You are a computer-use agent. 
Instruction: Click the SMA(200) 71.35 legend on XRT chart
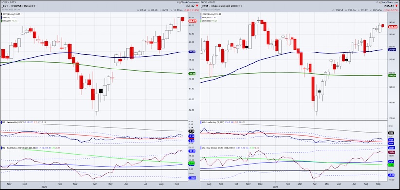[x=9, y=21]
